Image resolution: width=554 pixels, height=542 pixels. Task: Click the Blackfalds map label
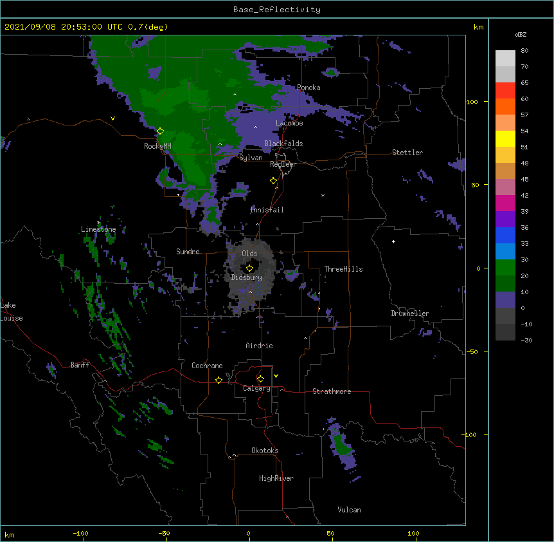tap(283, 144)
